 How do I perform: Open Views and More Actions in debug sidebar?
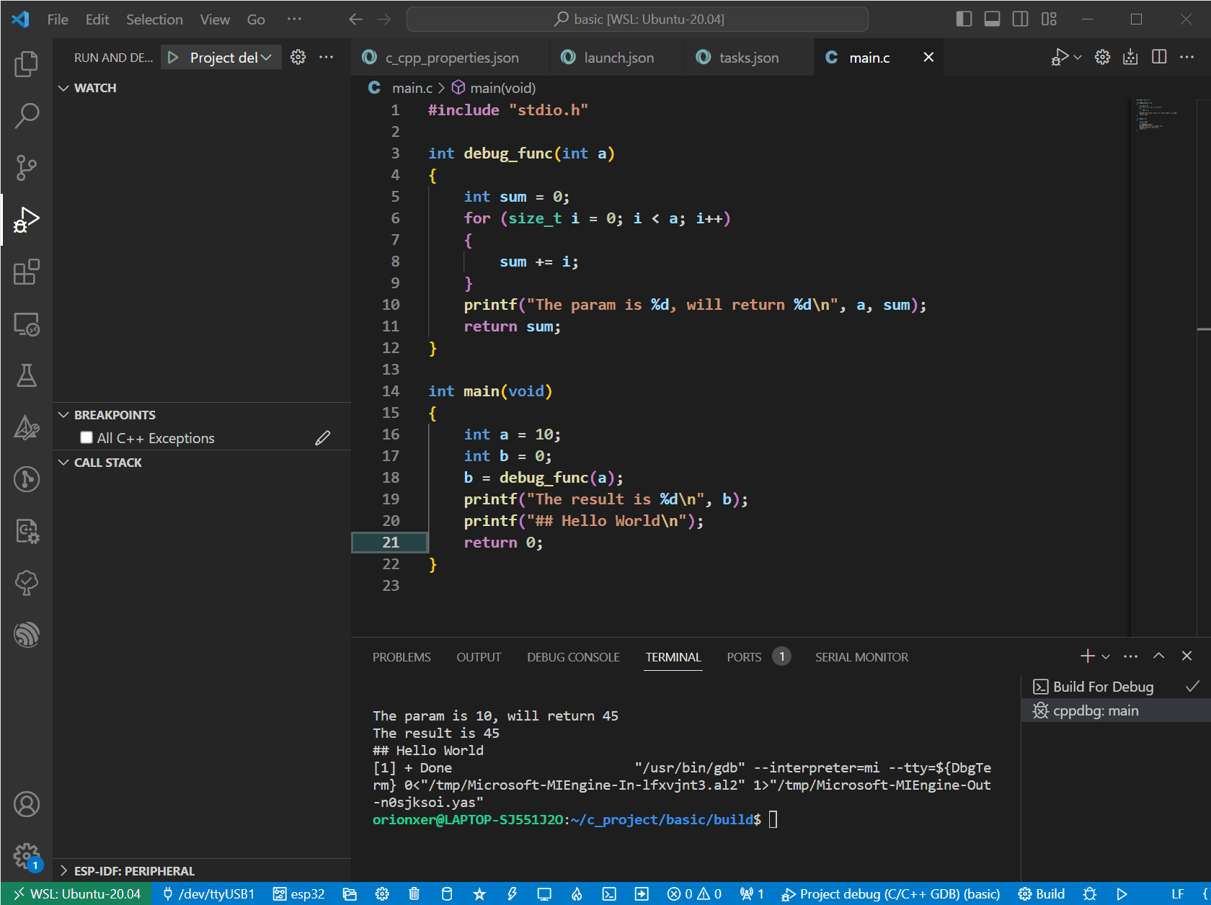pyautogui.click(x=327, y=58)
